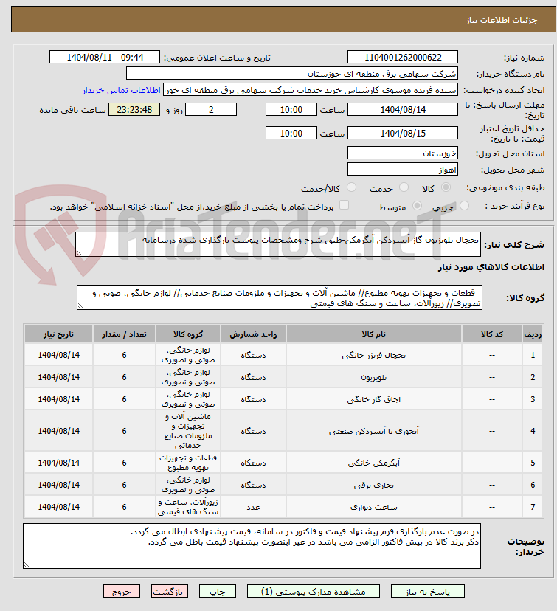The width and height of the screenshot is (557, 611).
Task: Click ماشین آلات و تجهیزات group cell
Action: point(188,431)
